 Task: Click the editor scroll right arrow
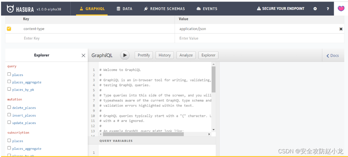(209, 134)
